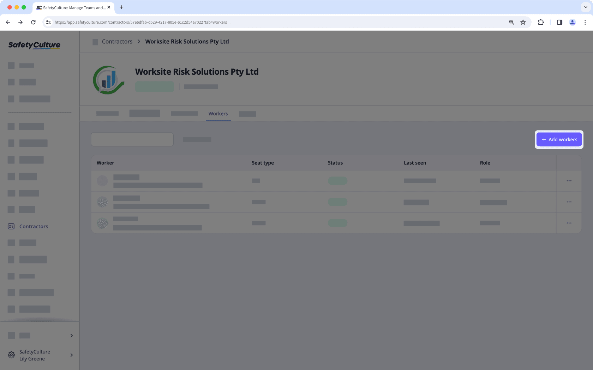Open Contractors from the breadcrumb trail
Viewport: 593px width, 370px height.
pos(117,41)
